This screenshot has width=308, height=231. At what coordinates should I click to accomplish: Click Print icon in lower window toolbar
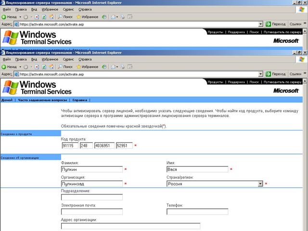123,67
